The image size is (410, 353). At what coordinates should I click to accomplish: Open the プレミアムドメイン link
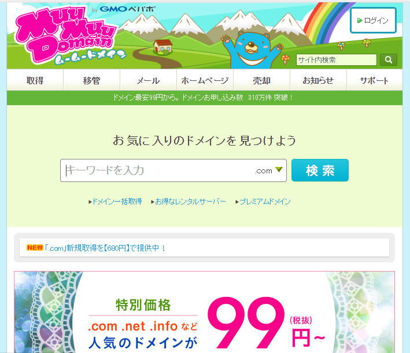coord(263,202)
